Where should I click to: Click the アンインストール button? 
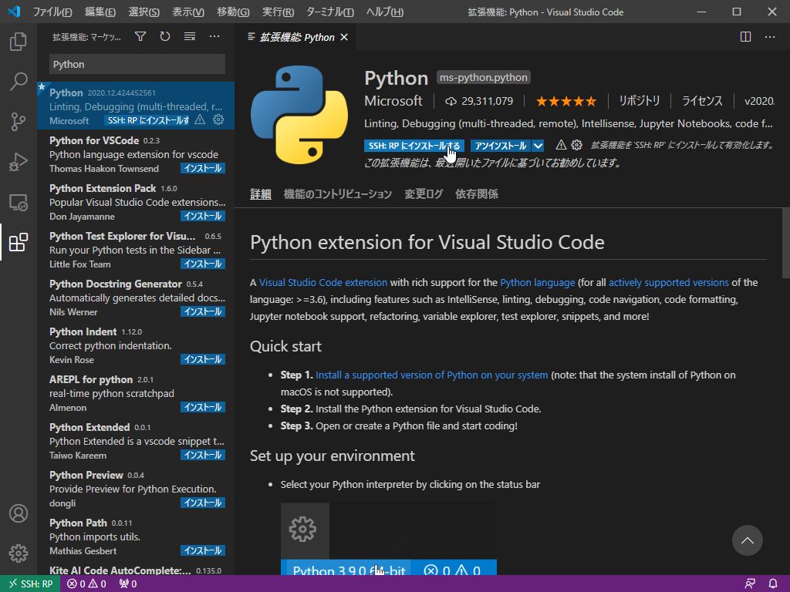(501, 146)
